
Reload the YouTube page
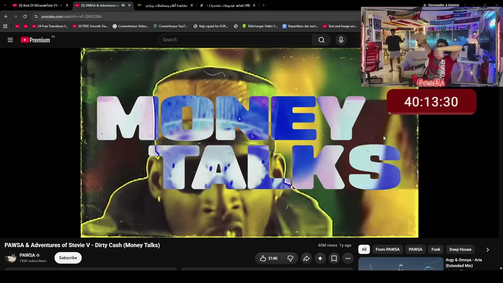pos(25,17)
